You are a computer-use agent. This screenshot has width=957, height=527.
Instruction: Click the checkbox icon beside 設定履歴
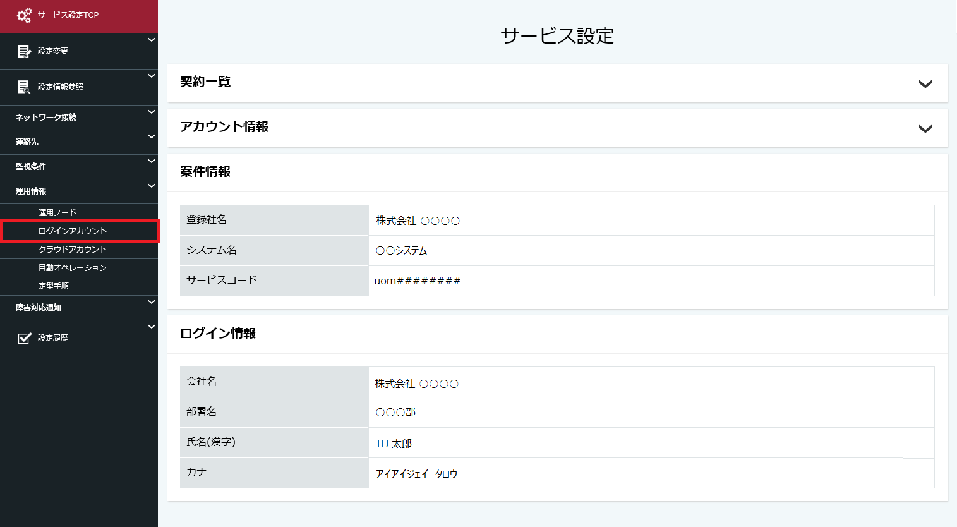(x=24, y=338)
